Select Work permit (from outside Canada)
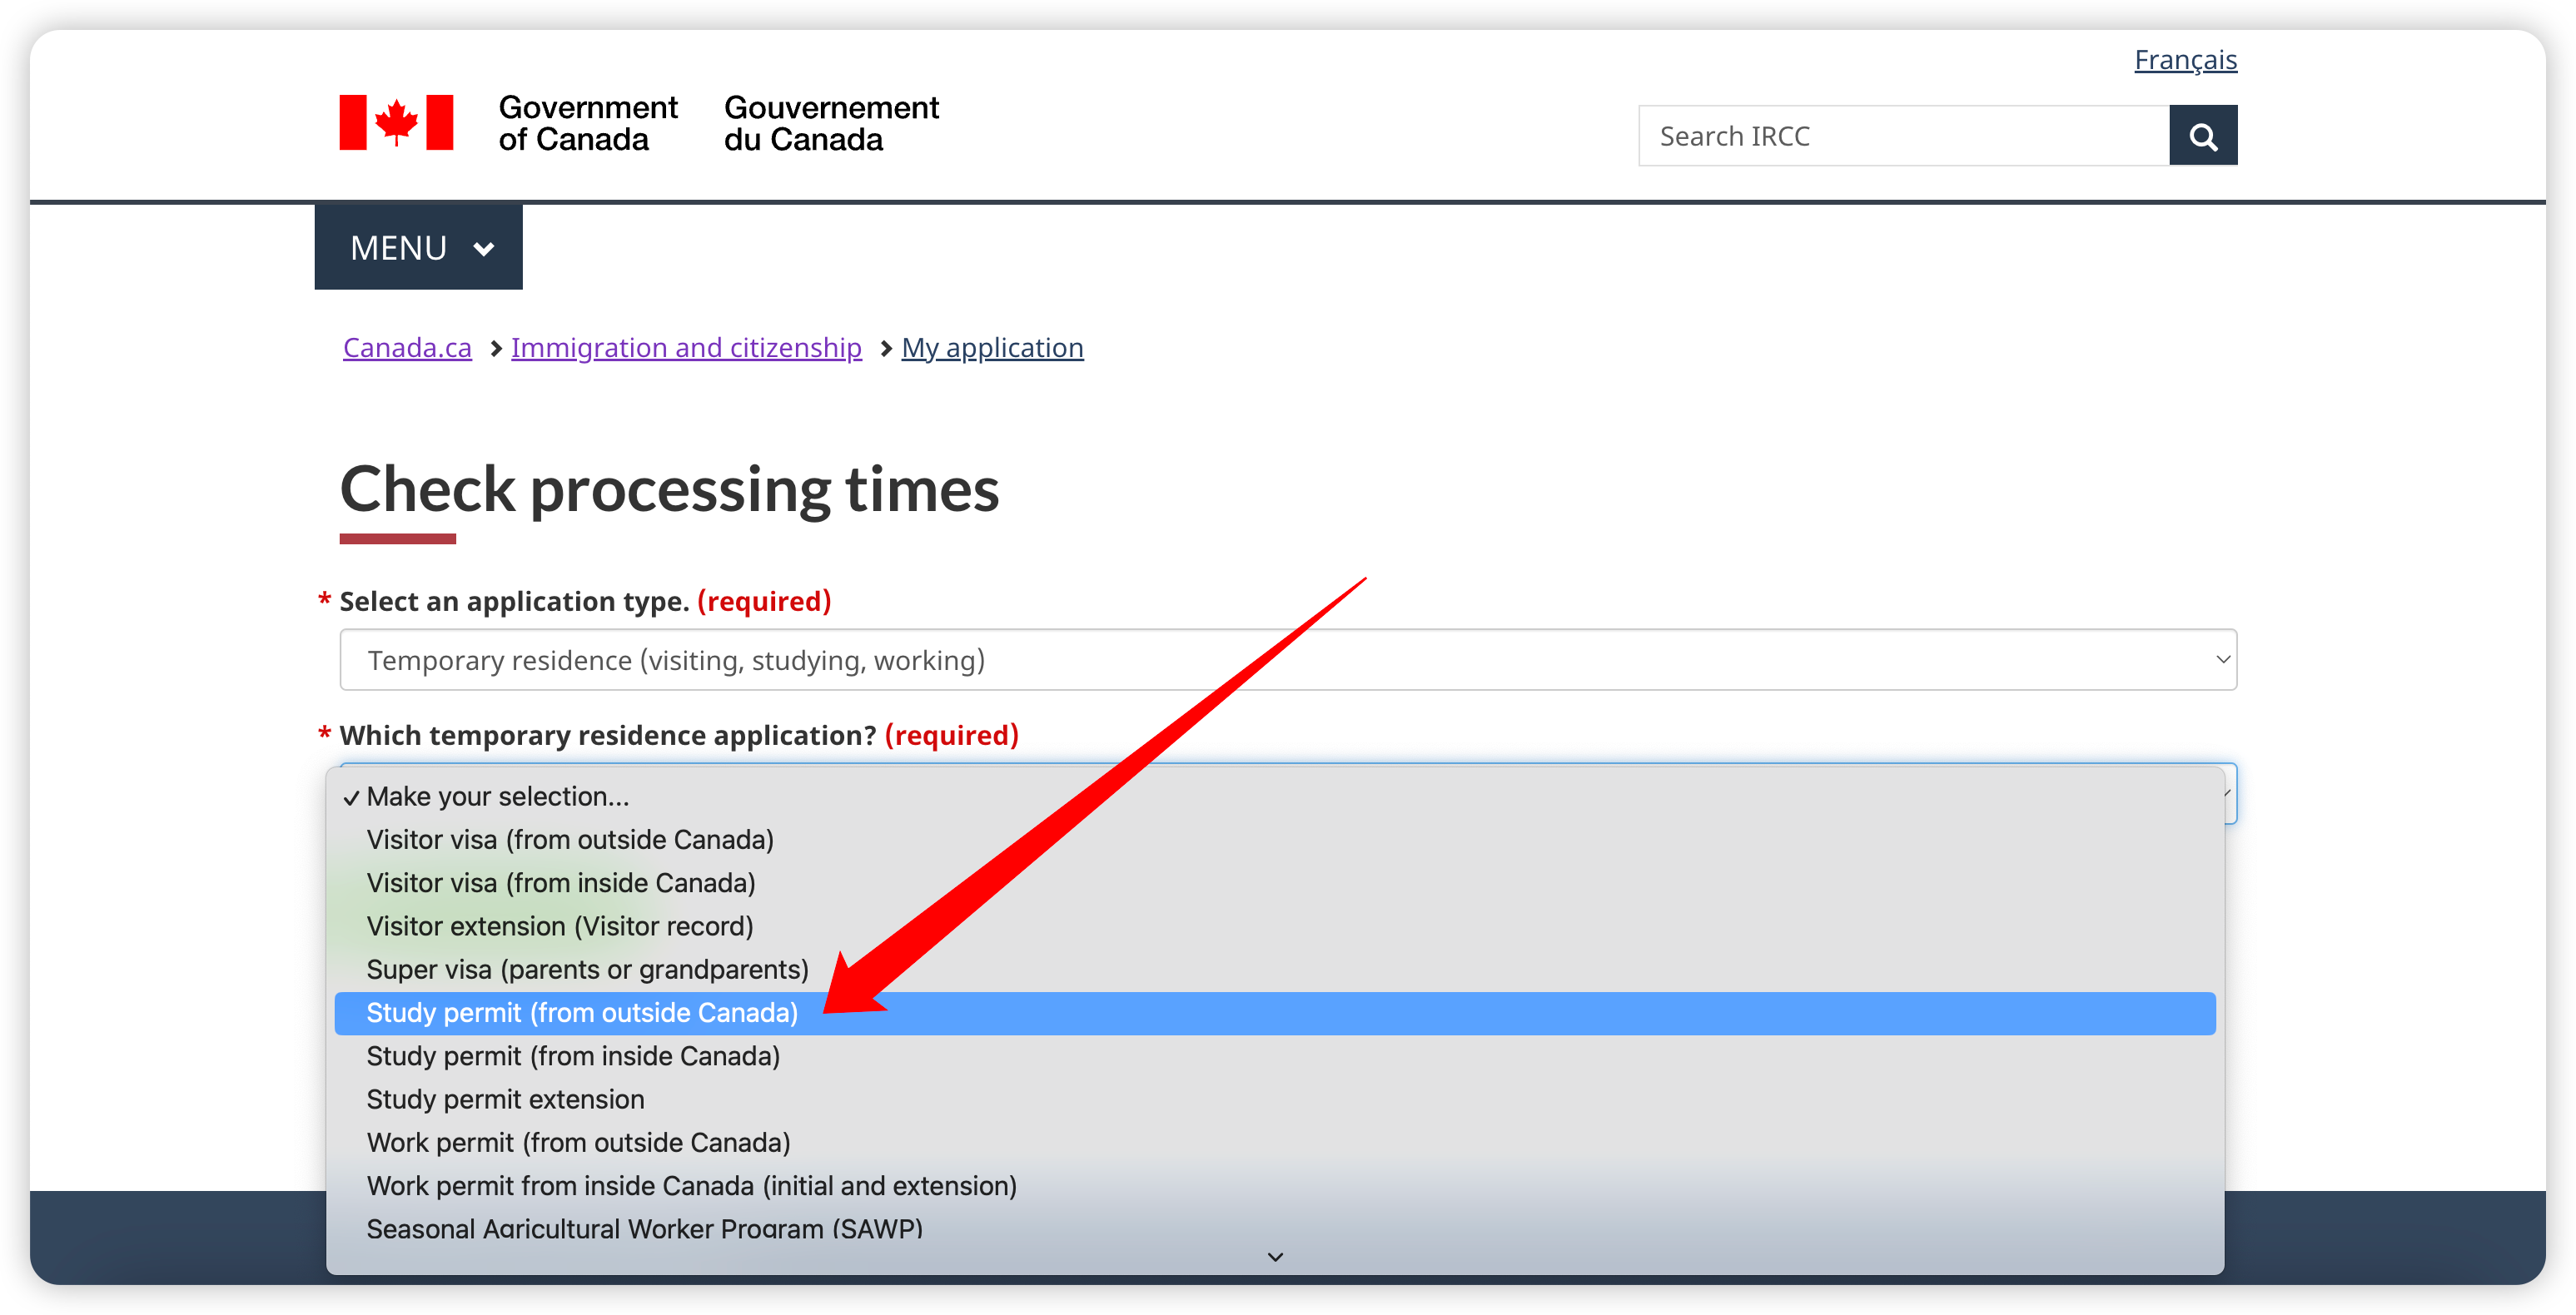2576x1315 pixels. click(1275, 1142)
